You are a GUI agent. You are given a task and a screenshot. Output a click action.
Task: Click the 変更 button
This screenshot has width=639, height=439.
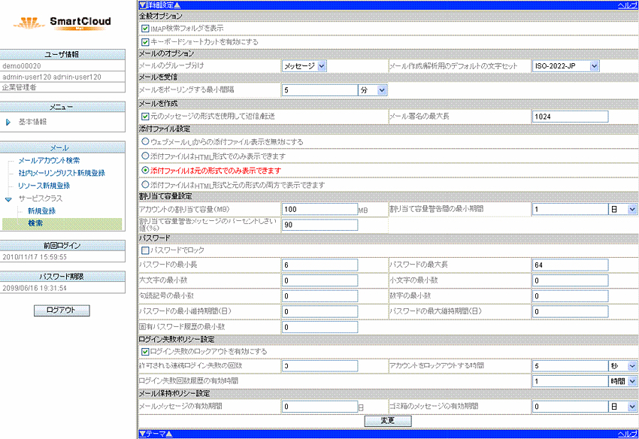(x=388, y=421)
